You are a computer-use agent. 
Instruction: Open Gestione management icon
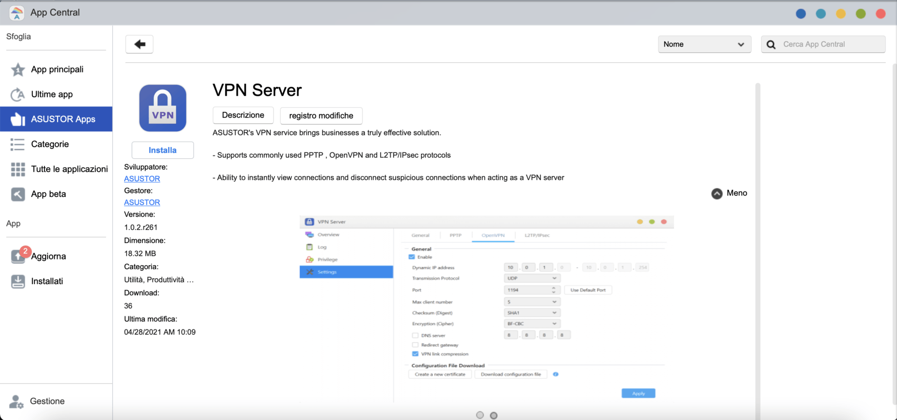click(16, 401)
